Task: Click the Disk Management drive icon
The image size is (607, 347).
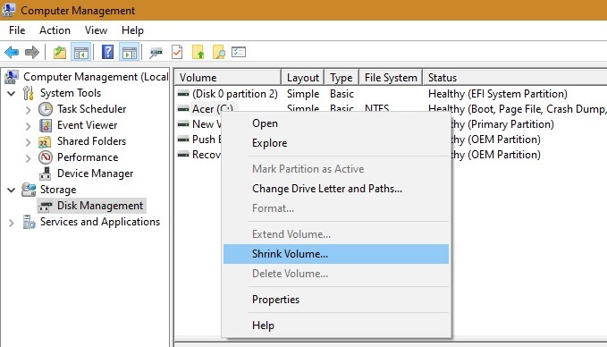Action: click(x=46, y=206)
